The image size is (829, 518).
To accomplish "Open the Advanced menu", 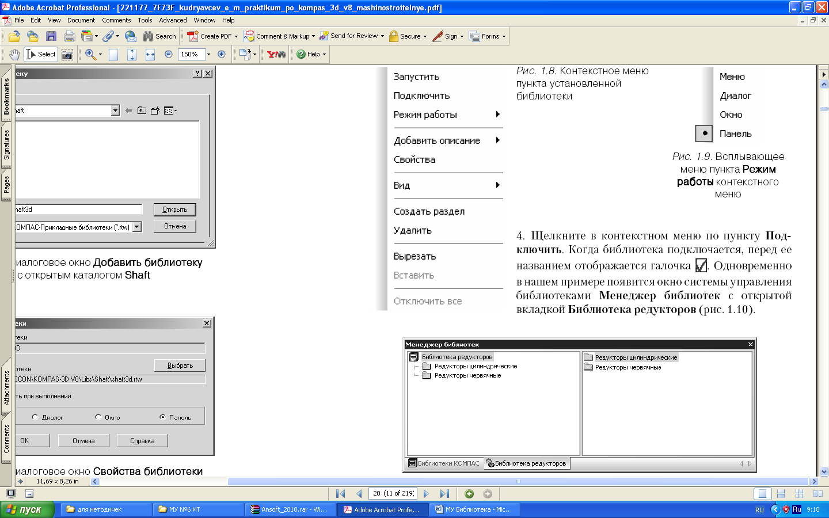I will (x=173, y=20).
